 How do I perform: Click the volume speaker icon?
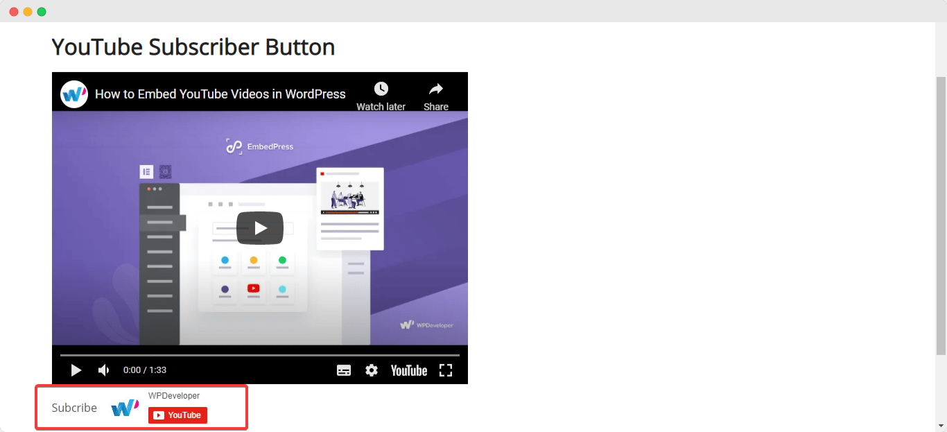tap(103, 370)
